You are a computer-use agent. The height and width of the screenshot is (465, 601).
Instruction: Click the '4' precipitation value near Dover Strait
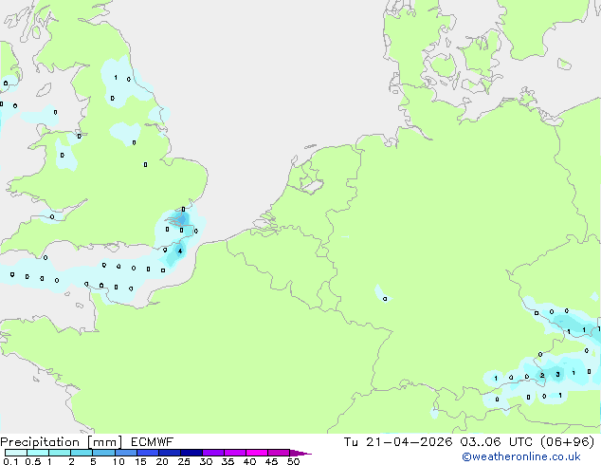pos(180,251)
